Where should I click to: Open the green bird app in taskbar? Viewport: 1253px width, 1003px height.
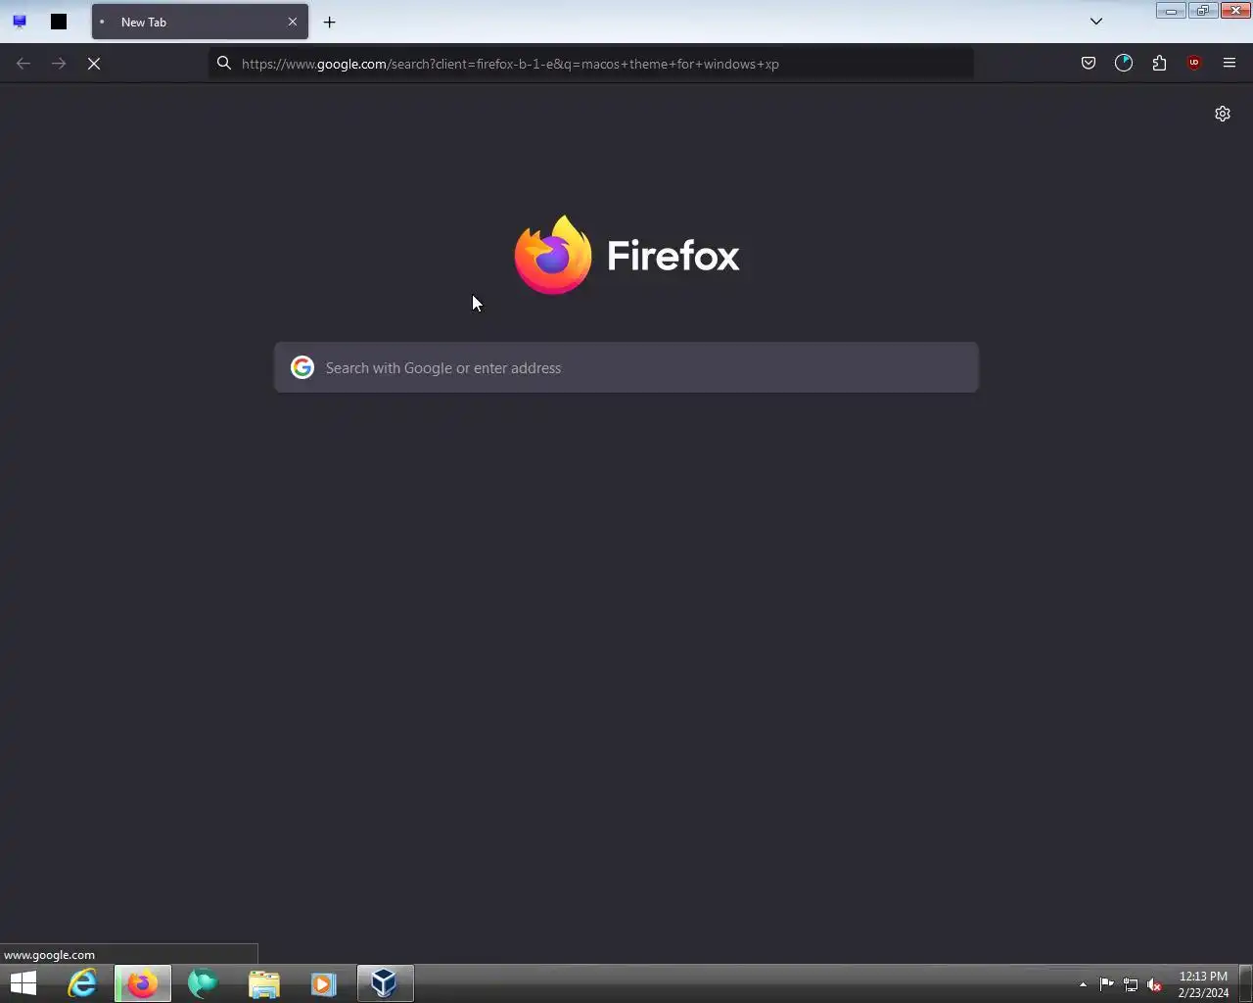click(x=203, y=982)
